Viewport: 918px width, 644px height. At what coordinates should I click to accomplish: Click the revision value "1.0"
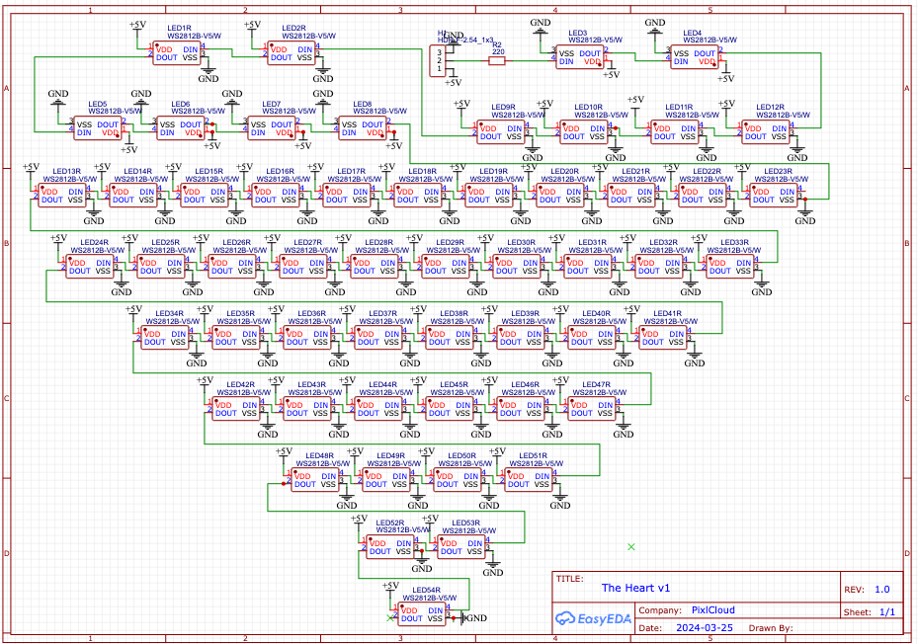(x=882, y=590)
